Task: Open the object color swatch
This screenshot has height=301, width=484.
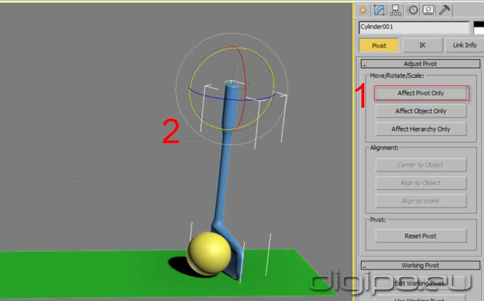Action: tap(477, 27)
